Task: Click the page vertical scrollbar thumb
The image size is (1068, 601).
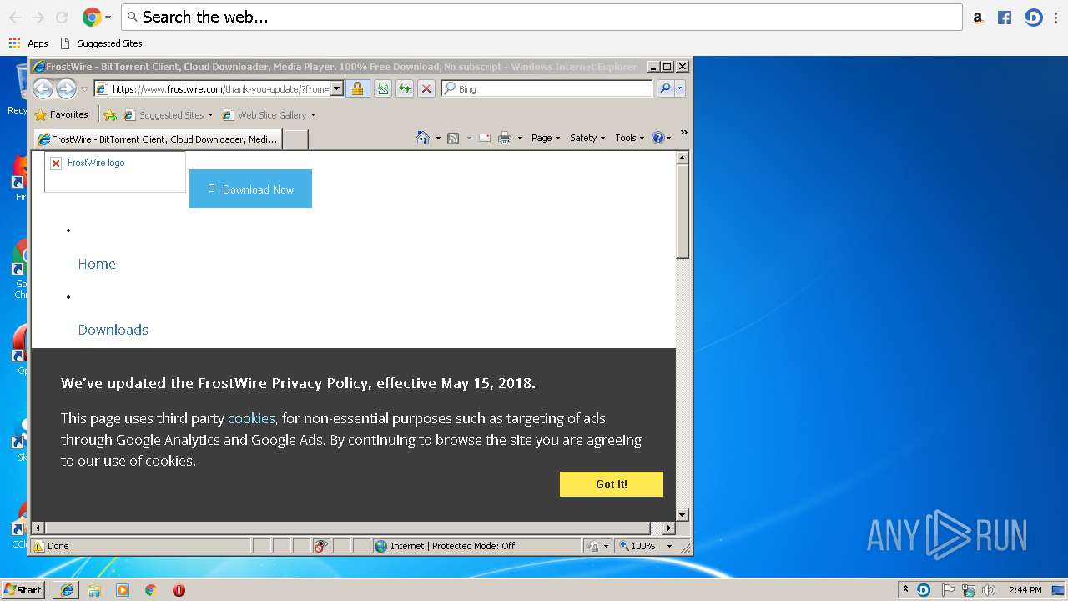Action: [x=682, y=211]
